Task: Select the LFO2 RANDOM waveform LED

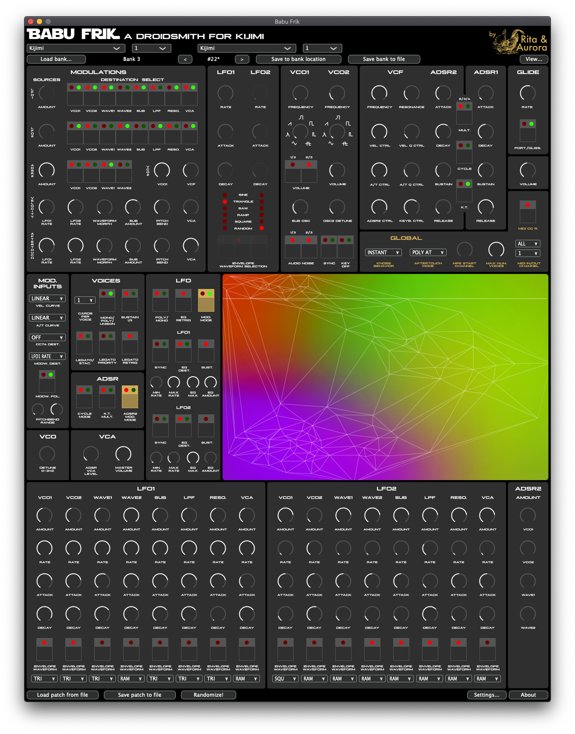Action: pos(262,228)
